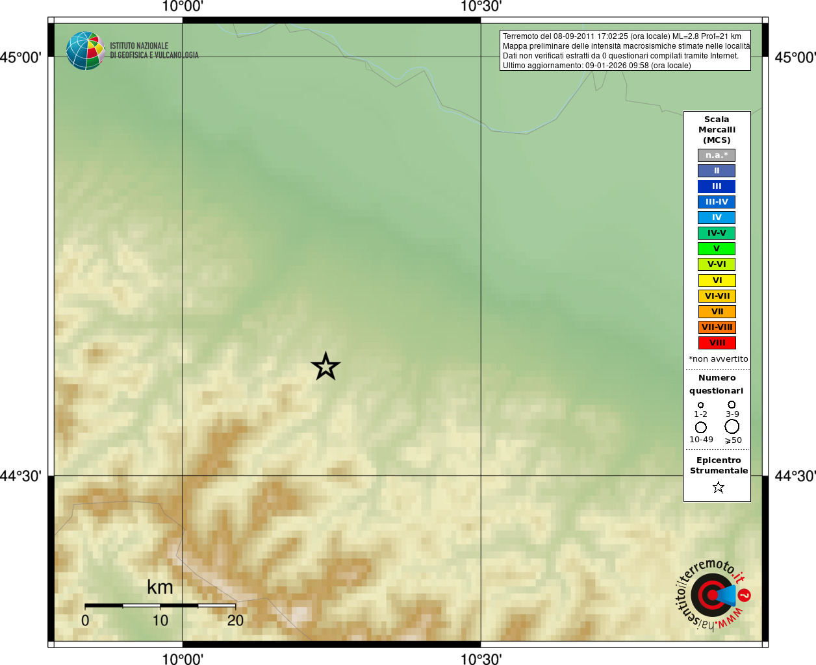Click the 'Terremoto del 08-09-2011' info line
Viewport: 816px width, 665px height.
click(622, 36)
